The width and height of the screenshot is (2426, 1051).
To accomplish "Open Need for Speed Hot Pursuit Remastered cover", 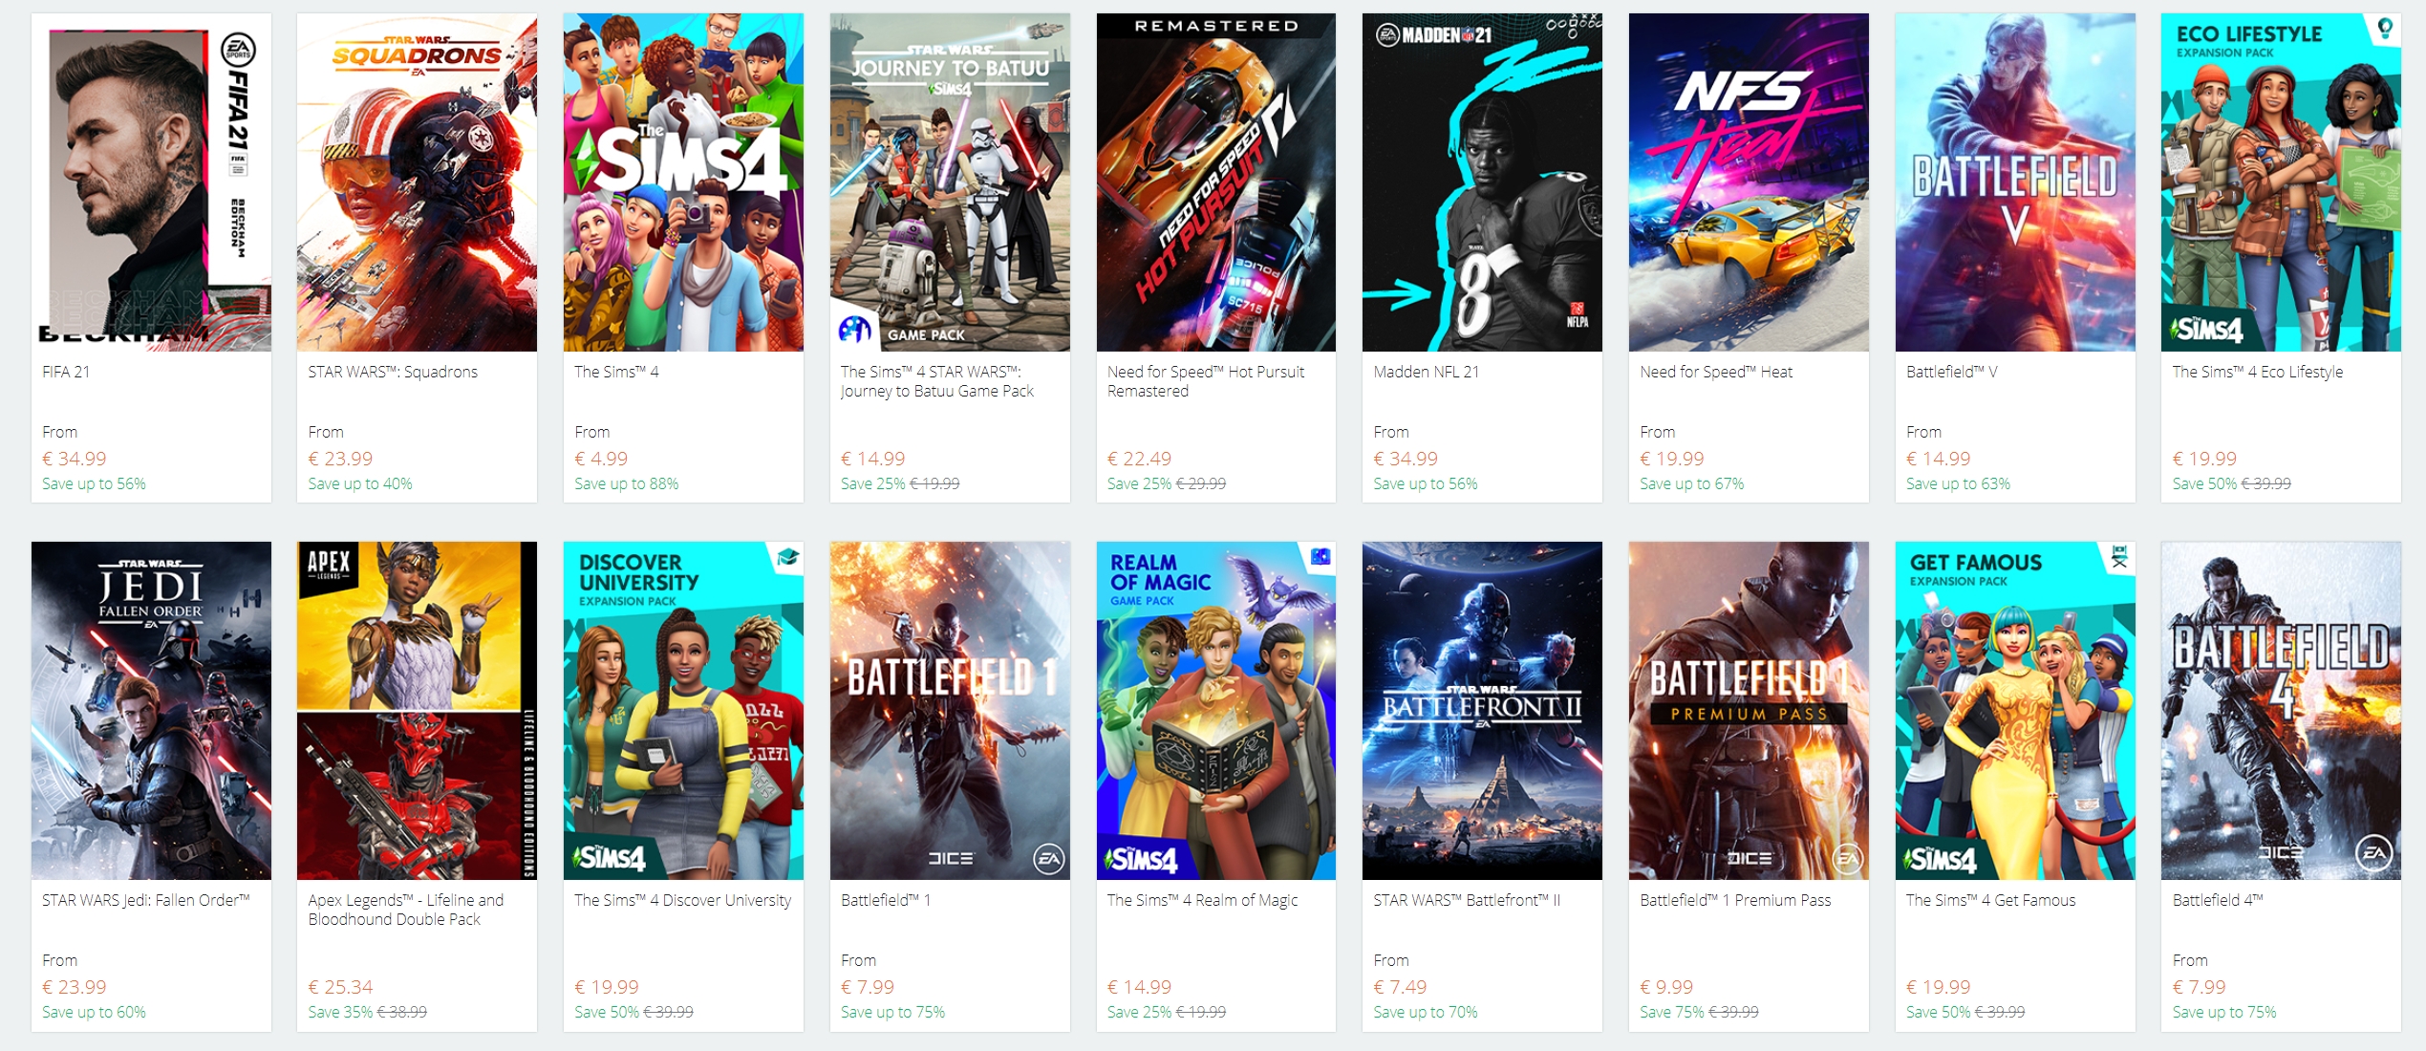I will coord(1216,182).
